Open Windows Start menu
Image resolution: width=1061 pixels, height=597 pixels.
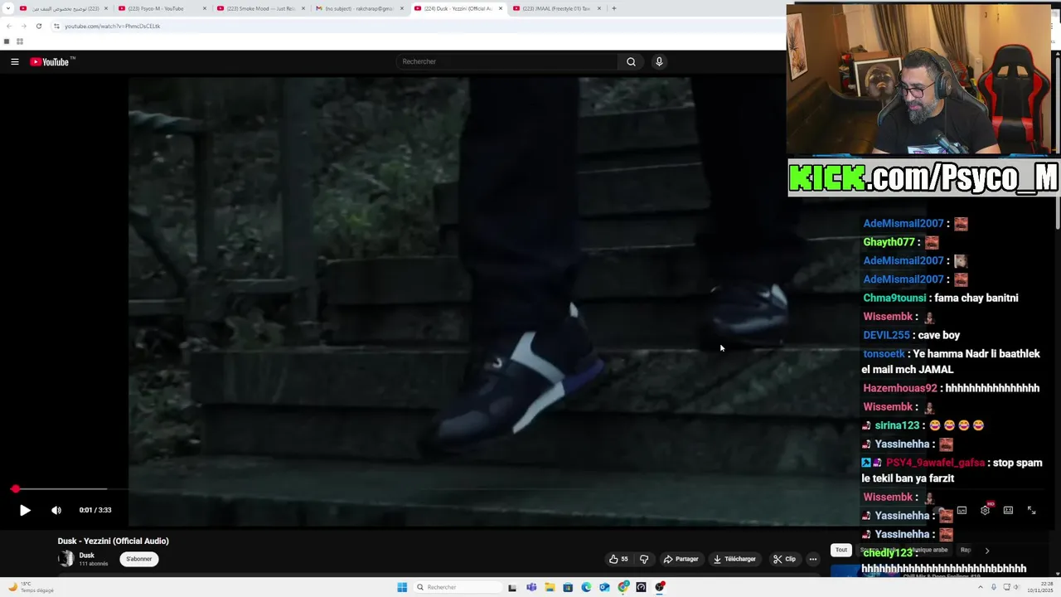coord(402,587)
